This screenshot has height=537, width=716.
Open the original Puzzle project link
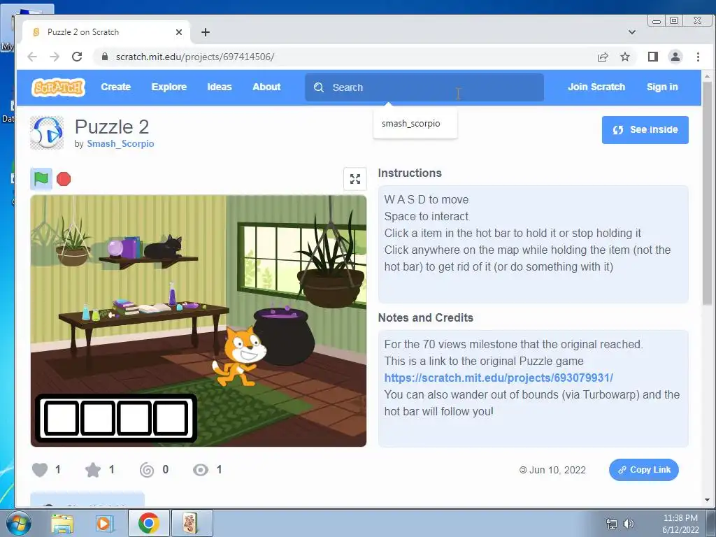point(499,378)
